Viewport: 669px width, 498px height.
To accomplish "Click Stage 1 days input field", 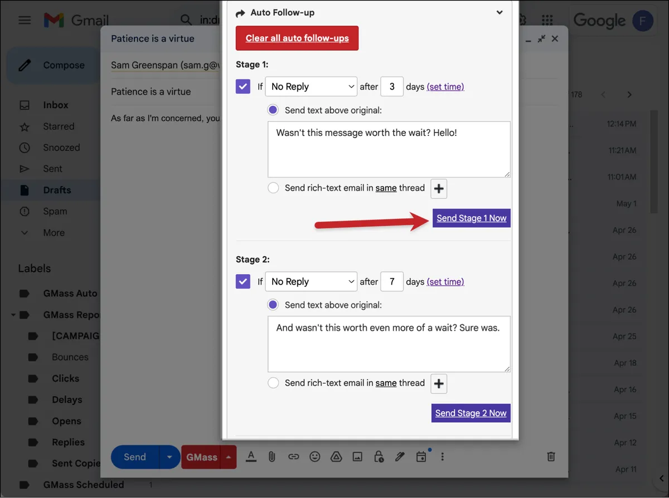I will point(392,86).
